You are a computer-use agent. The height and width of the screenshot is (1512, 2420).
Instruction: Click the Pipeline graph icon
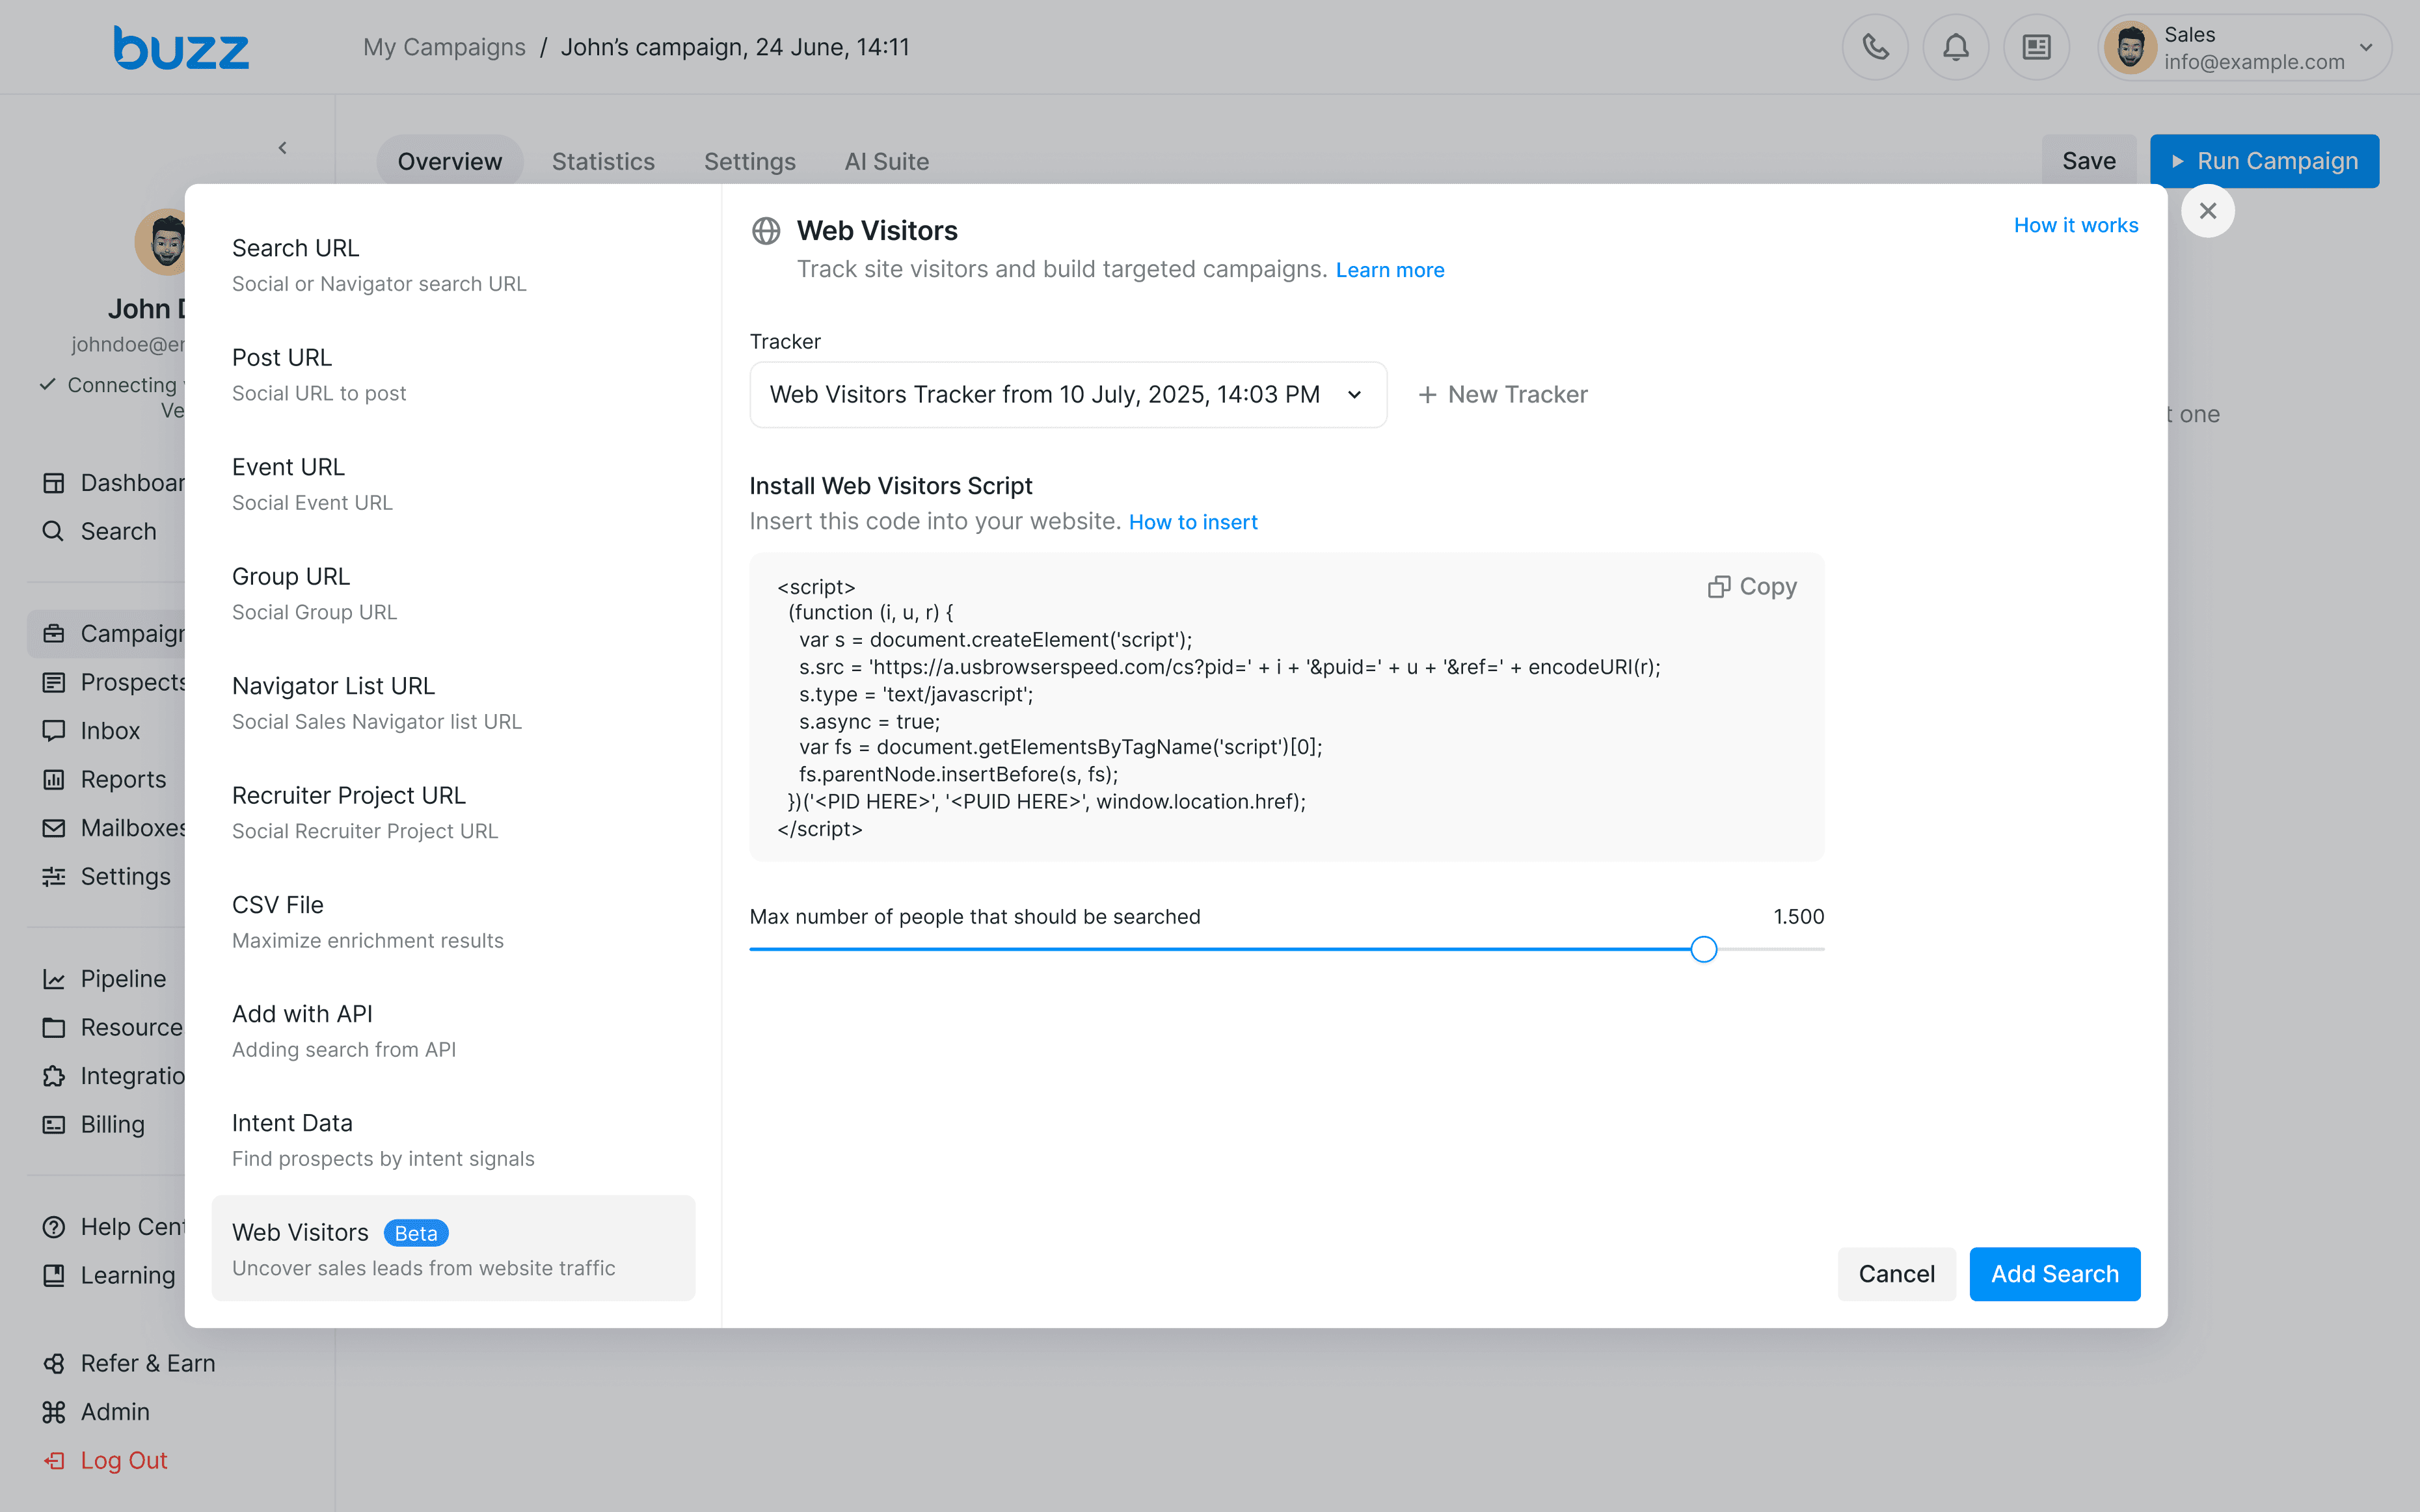coord(54,979)
